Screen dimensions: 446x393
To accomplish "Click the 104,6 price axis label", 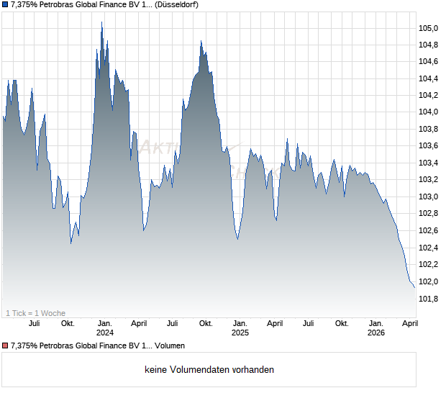I will pyautogui.click(x=428, y=62).
